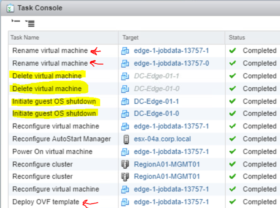The height and width of the screenshot is (208, 280).
Task: Select second Delete virtual machine task
Action: pyautogui.click(x=47, y=89)
